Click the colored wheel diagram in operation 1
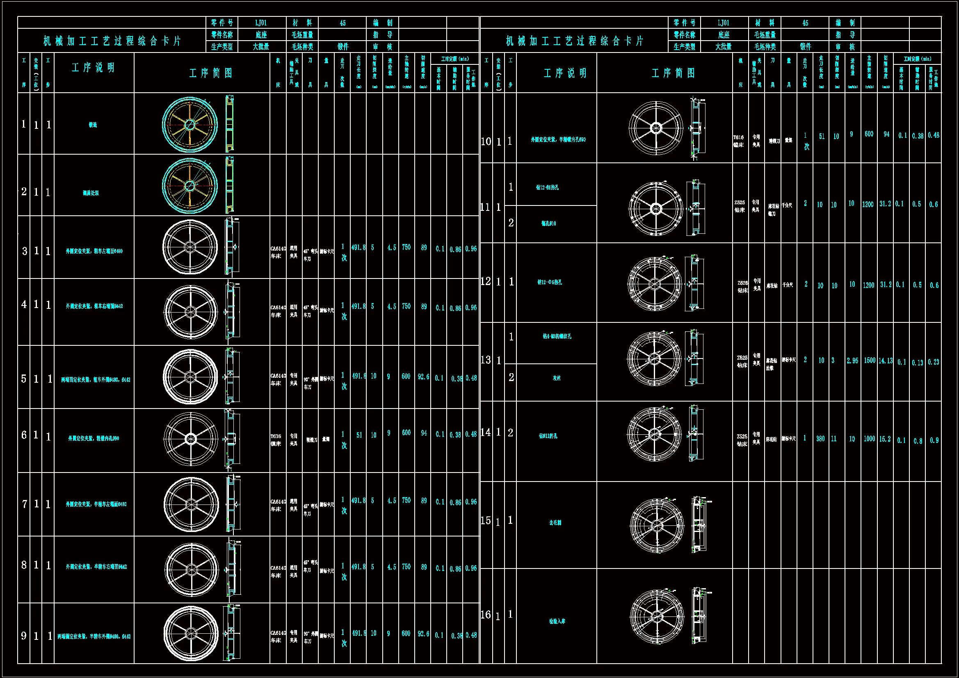Image resolution: width=959 pixels, height=678 pixels. pos(190,125)
